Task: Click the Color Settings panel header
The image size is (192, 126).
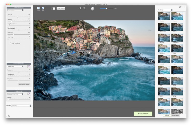Action: point(19,64)
